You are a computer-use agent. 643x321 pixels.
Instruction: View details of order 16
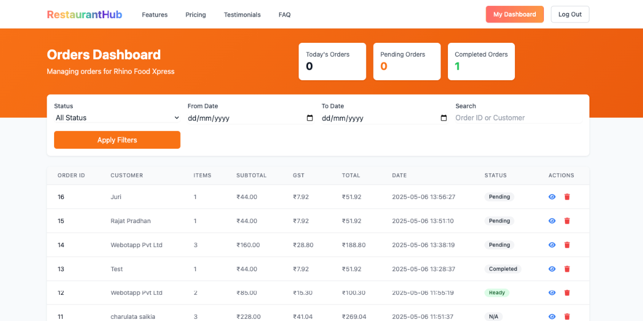552,197
